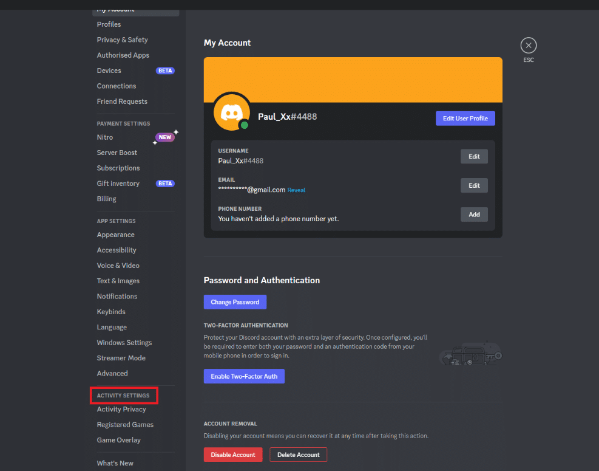Click the phone number not added text
The image size is (599, 471).
pos(279,219)
